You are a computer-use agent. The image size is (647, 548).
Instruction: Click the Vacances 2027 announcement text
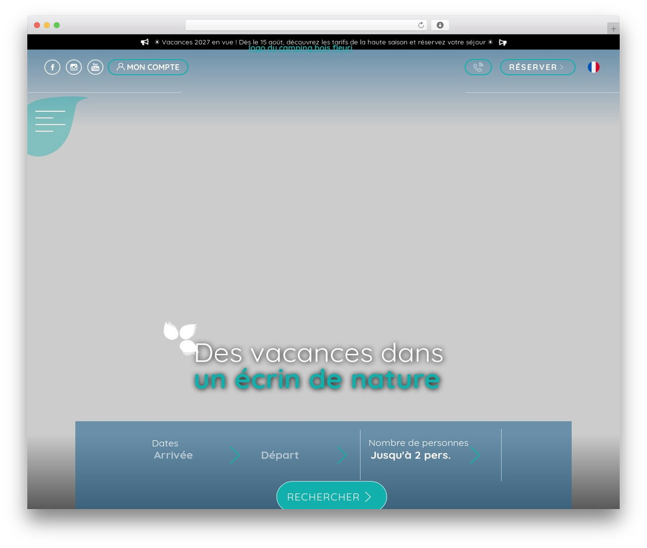click(323, 42)
